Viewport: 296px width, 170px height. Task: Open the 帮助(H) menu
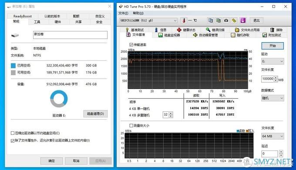[138, 13]
